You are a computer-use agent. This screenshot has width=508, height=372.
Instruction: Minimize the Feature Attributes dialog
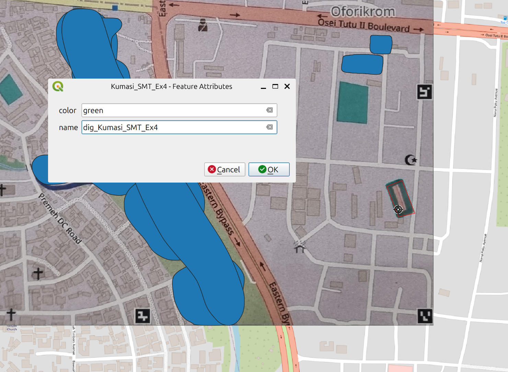pos(263,86)
